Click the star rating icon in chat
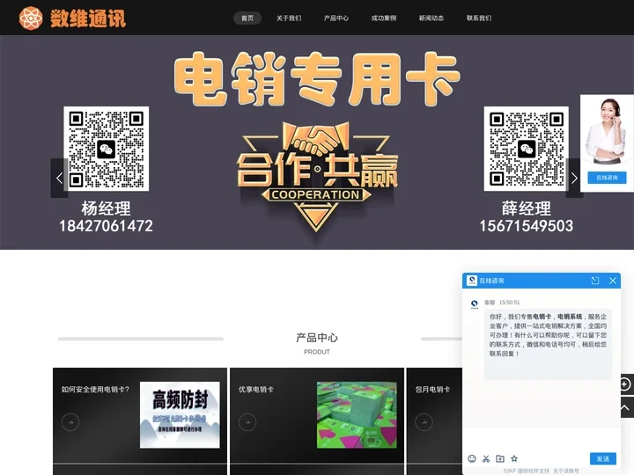The image size is (634, 475). coord(514,458)
